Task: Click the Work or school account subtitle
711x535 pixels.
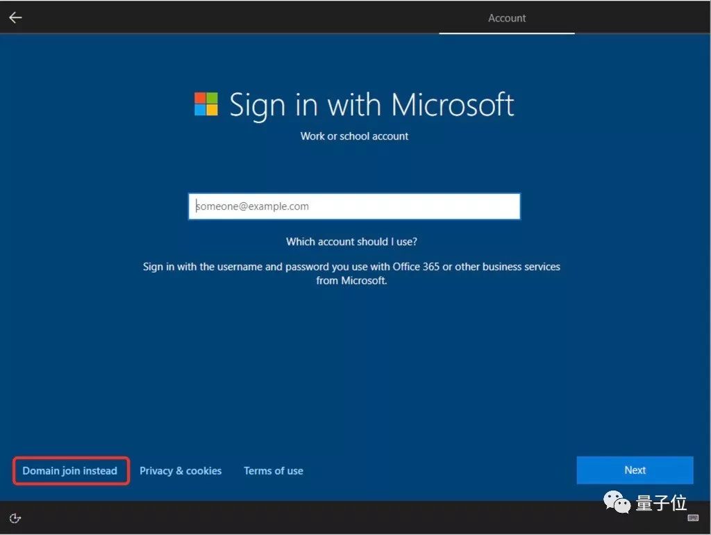Action: click(x=354, y=136)
